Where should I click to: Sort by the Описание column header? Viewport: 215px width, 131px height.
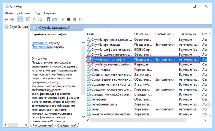click(142, 34)
